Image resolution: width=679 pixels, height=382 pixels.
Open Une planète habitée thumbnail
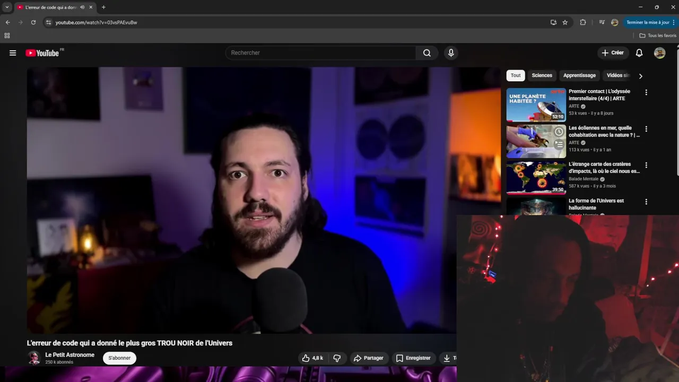[x=536, y=105]
